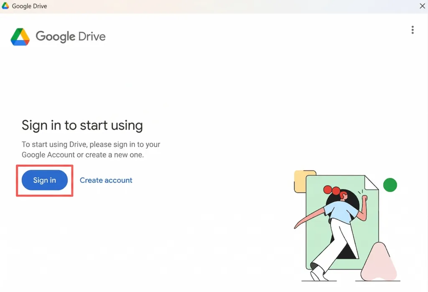Open the three-dot more options menu

pyautogui.click(x=412, y=30)
